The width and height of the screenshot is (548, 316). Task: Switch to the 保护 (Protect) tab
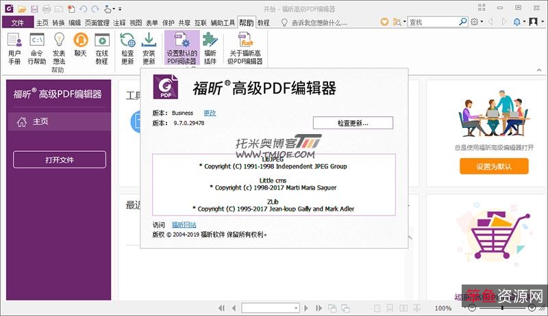(168, 23)
